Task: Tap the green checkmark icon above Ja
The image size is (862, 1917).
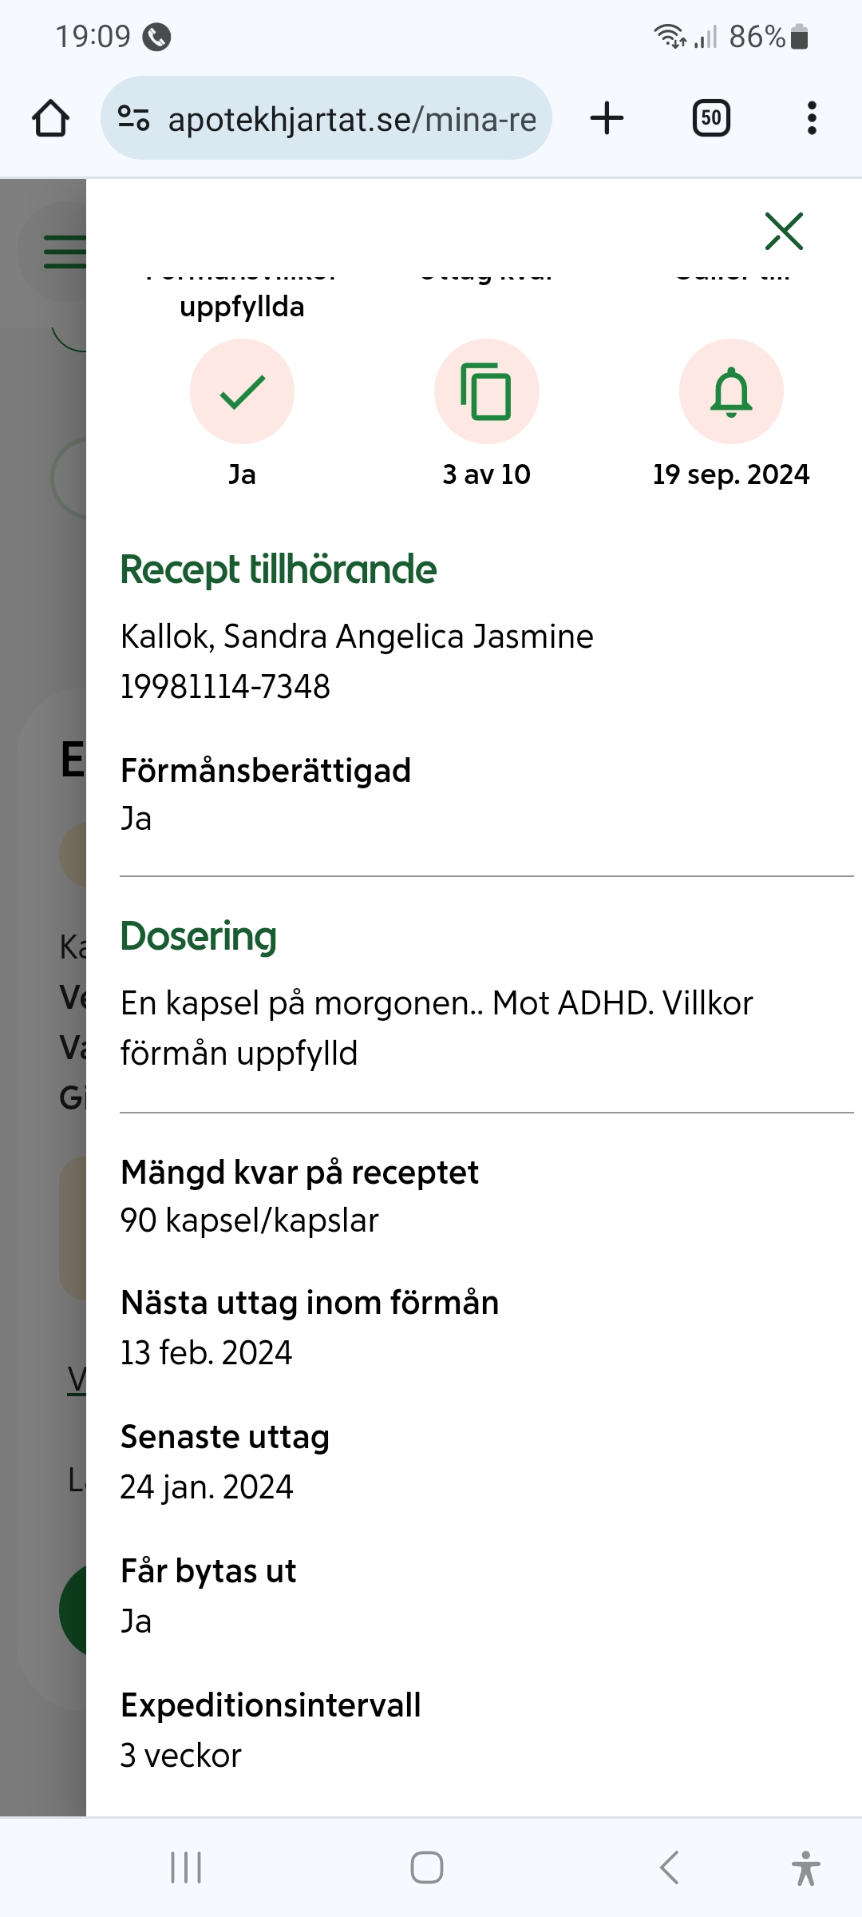Action: (242, 391)
